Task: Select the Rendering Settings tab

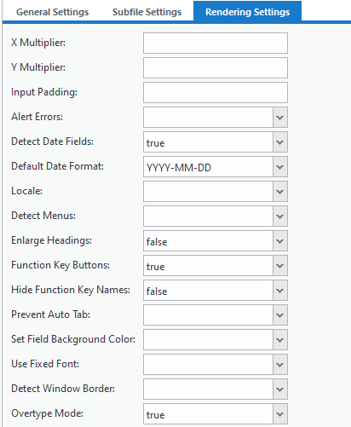Action: [247, 11]
